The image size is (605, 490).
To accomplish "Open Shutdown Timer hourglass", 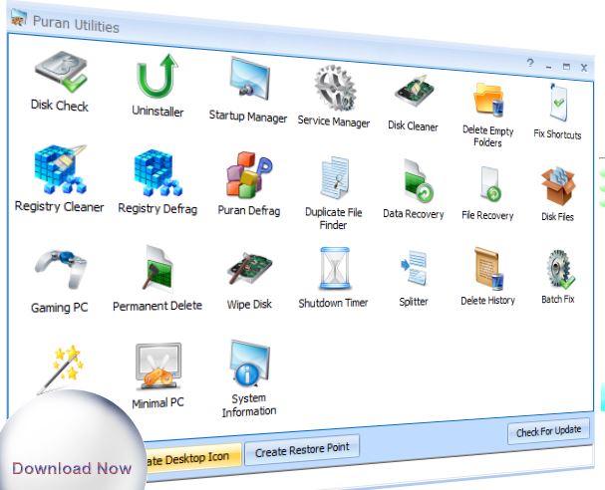I will [x=335, y=268].
